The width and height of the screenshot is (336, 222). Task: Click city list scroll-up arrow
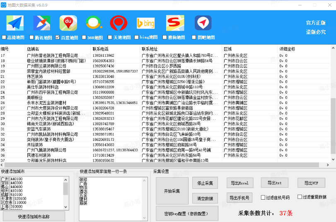65,180
